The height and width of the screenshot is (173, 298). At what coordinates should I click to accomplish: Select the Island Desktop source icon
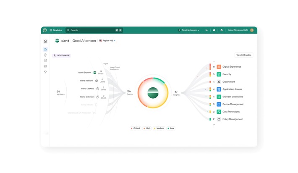point(97,89)
